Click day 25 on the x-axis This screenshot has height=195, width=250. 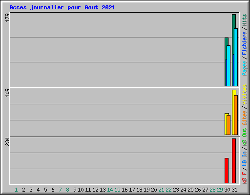point(190,190)
